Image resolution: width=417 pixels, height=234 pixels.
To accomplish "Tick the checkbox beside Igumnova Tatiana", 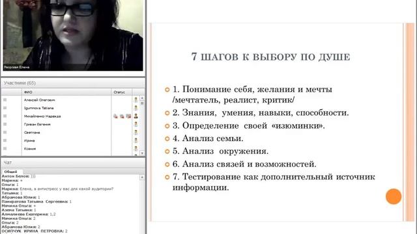I will [5, 108].
